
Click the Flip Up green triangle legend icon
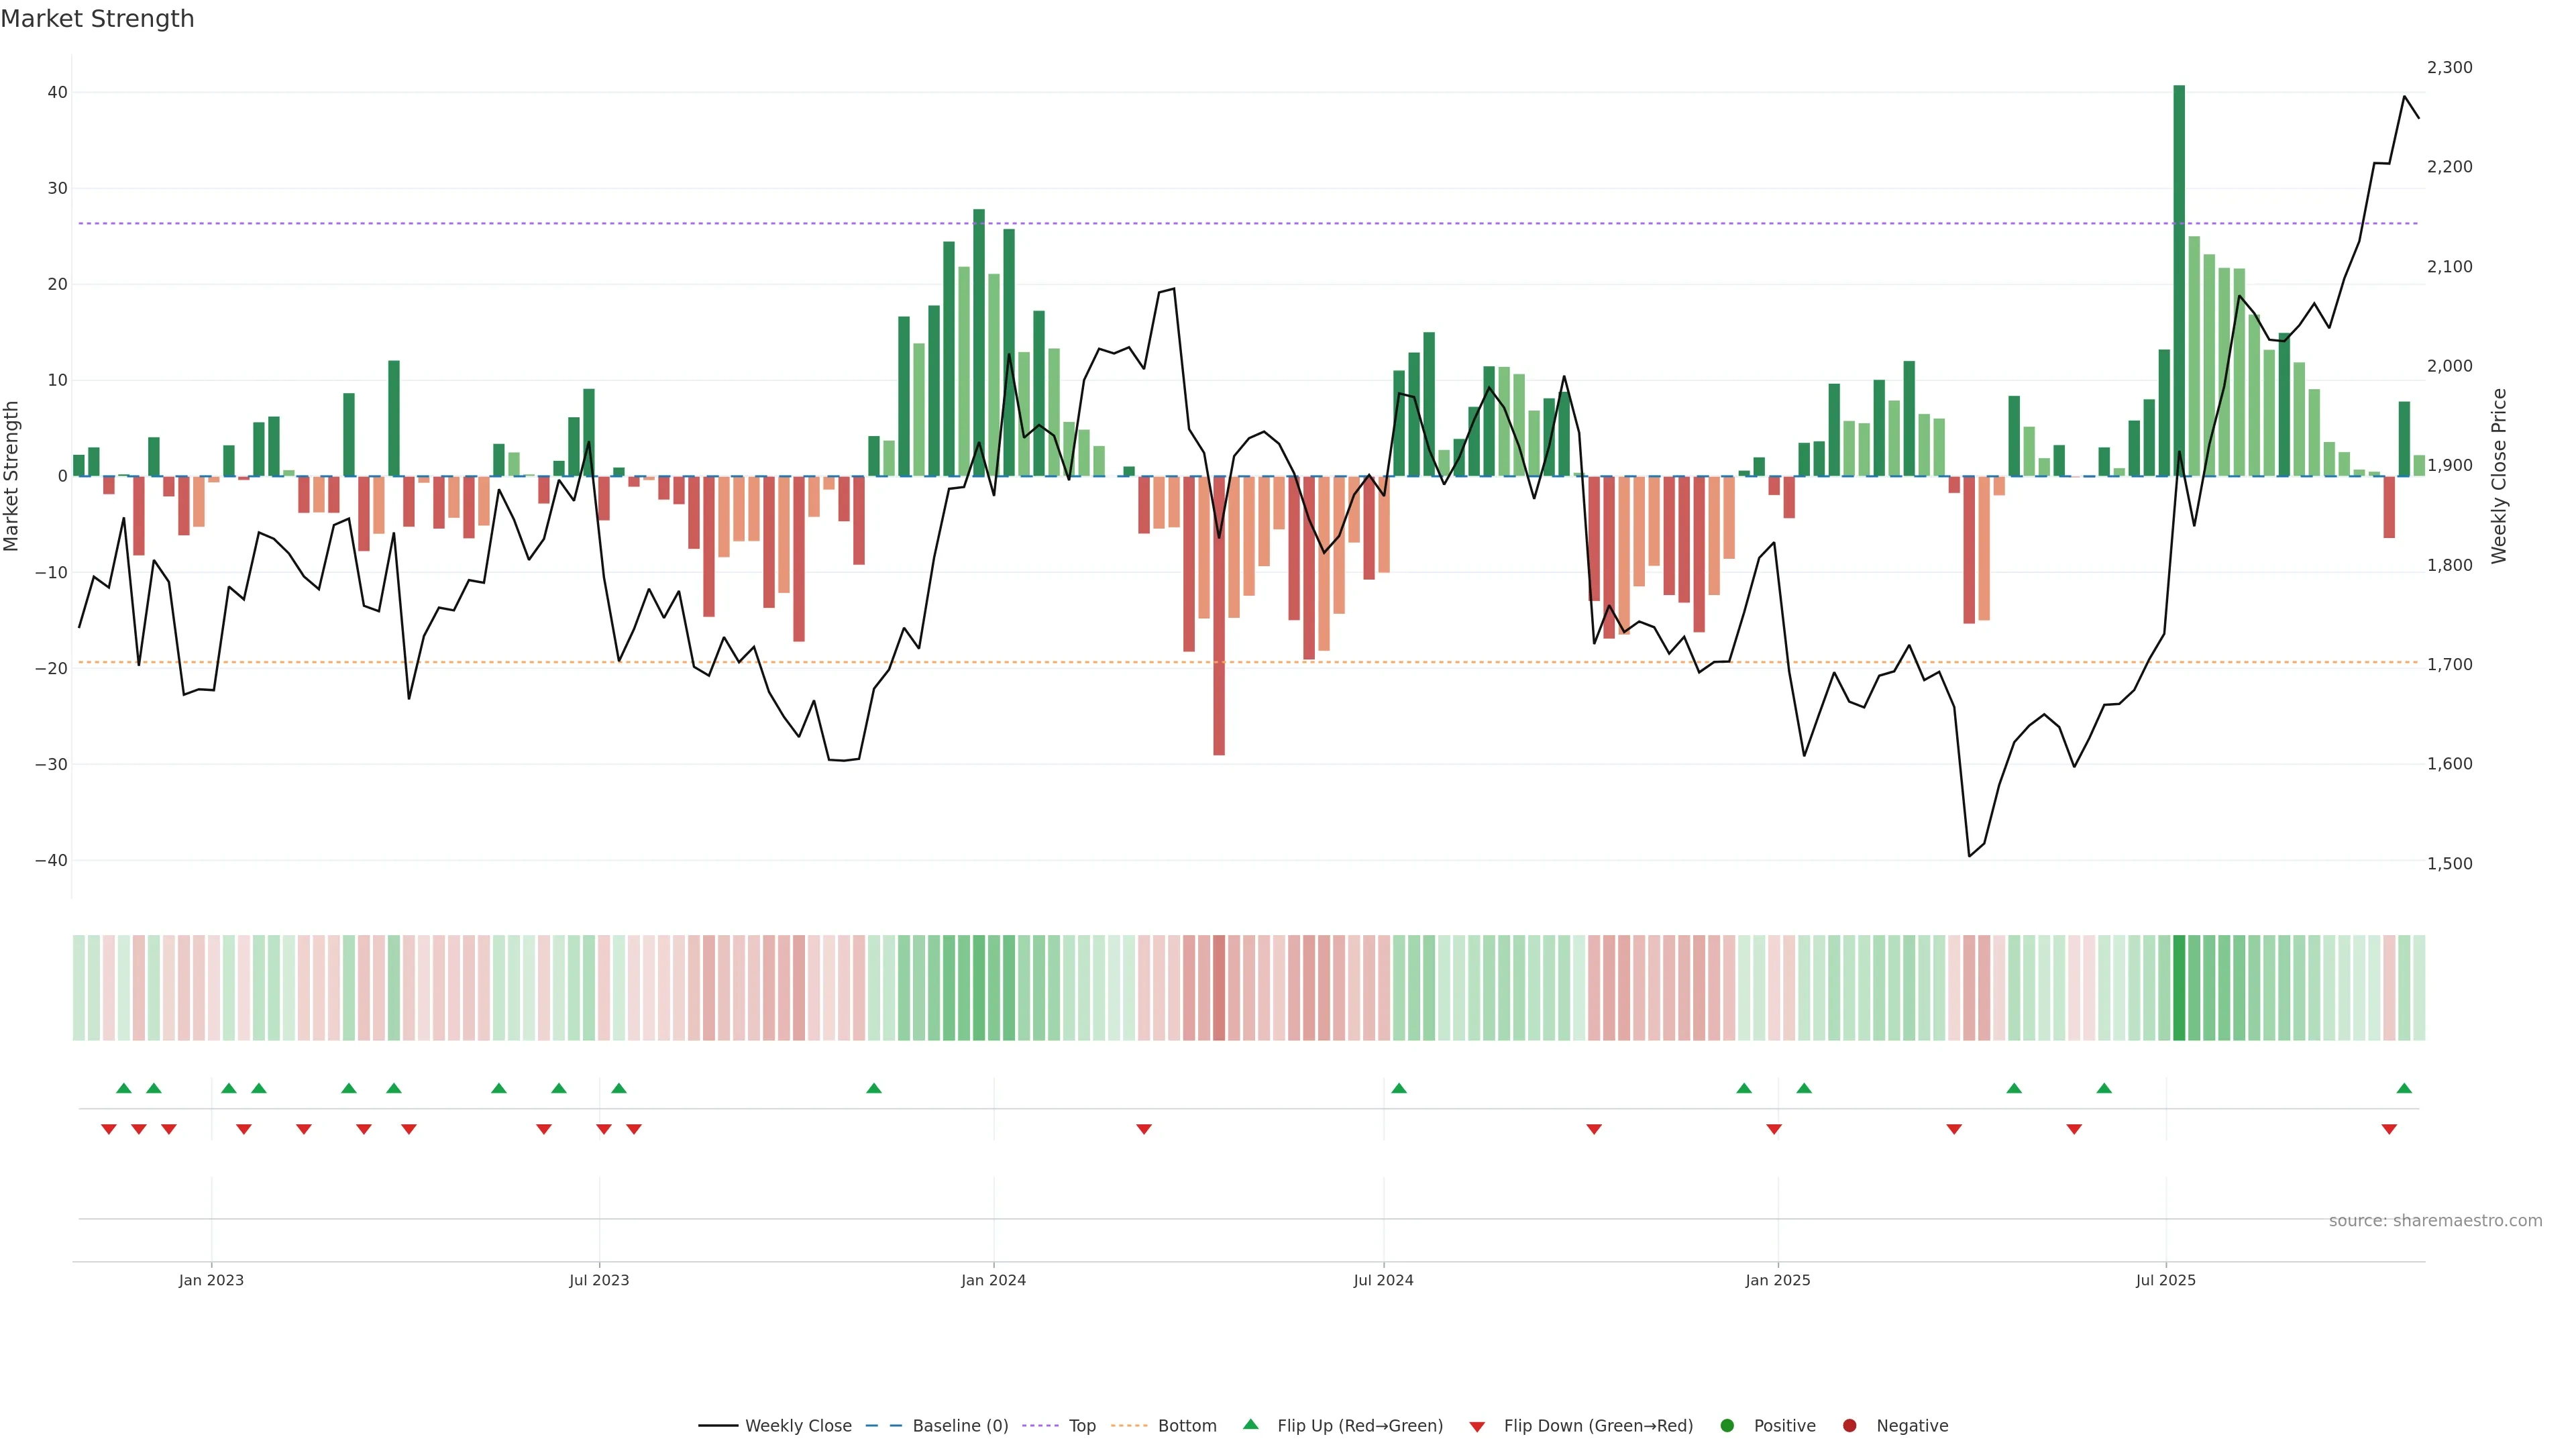[x=1250, y=1425]
